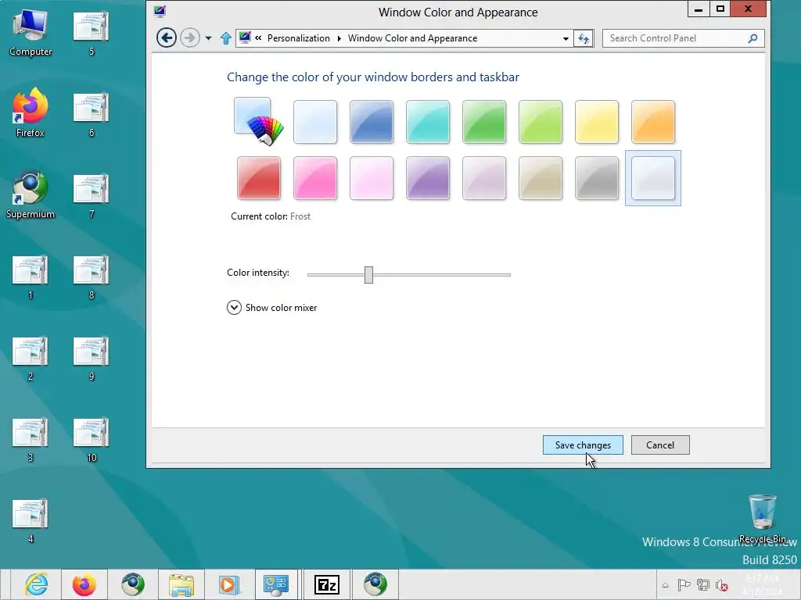
Task: Open Windows Media Player from taskbar
Action: (x=229, y=584)
